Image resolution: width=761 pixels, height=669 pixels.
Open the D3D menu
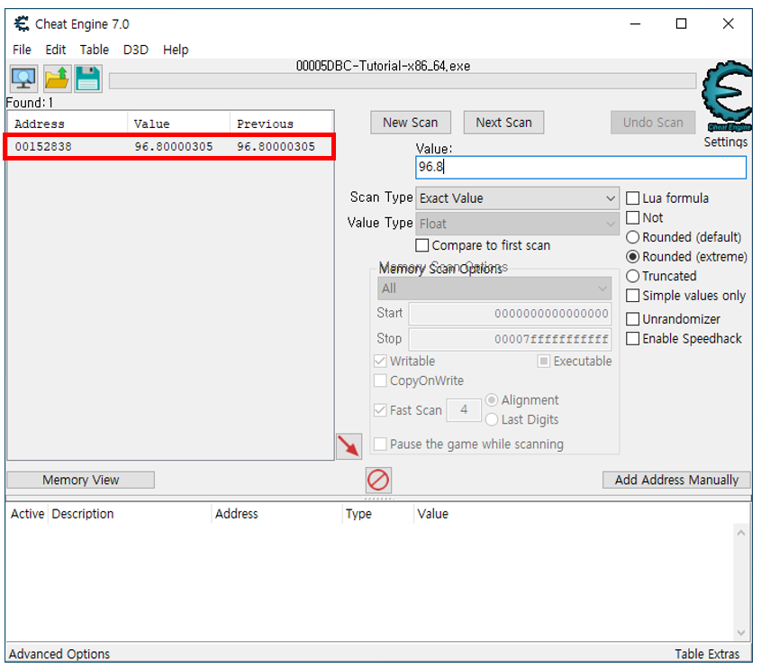click(135, 50)
